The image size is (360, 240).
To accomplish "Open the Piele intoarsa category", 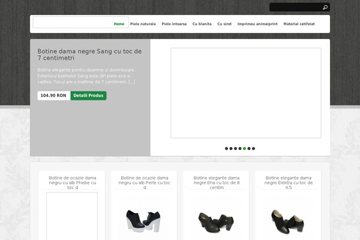I will coord(174,24).
